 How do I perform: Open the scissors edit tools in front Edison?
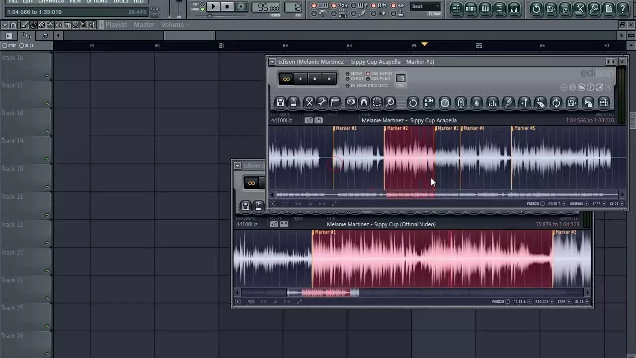[309, 103]
